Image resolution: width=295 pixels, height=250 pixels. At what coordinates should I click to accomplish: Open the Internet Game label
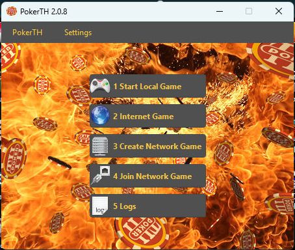click(x=144, y=117)
